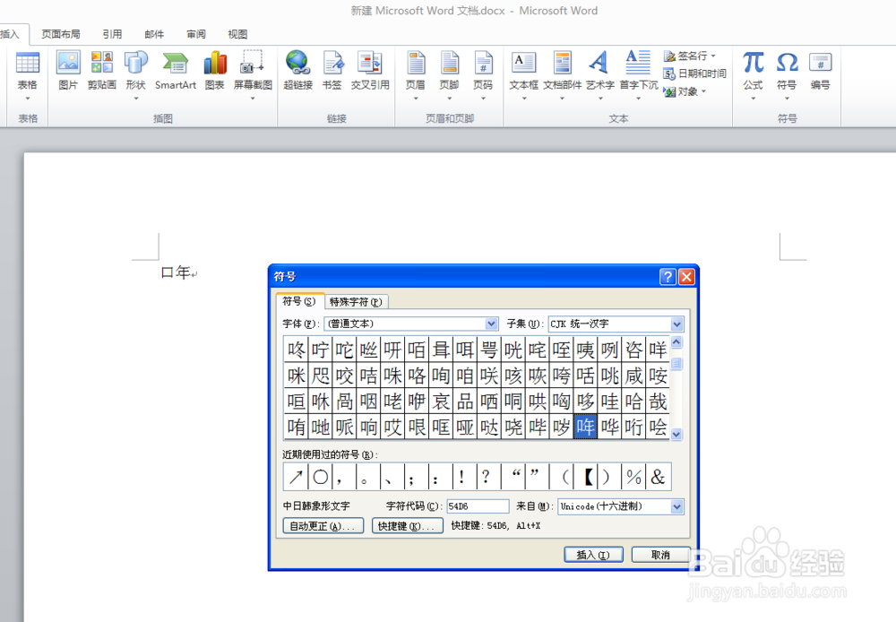Pick the & recent symbol
The width and height of the screenshot is (896, 622).
click(x=659, y=477)
